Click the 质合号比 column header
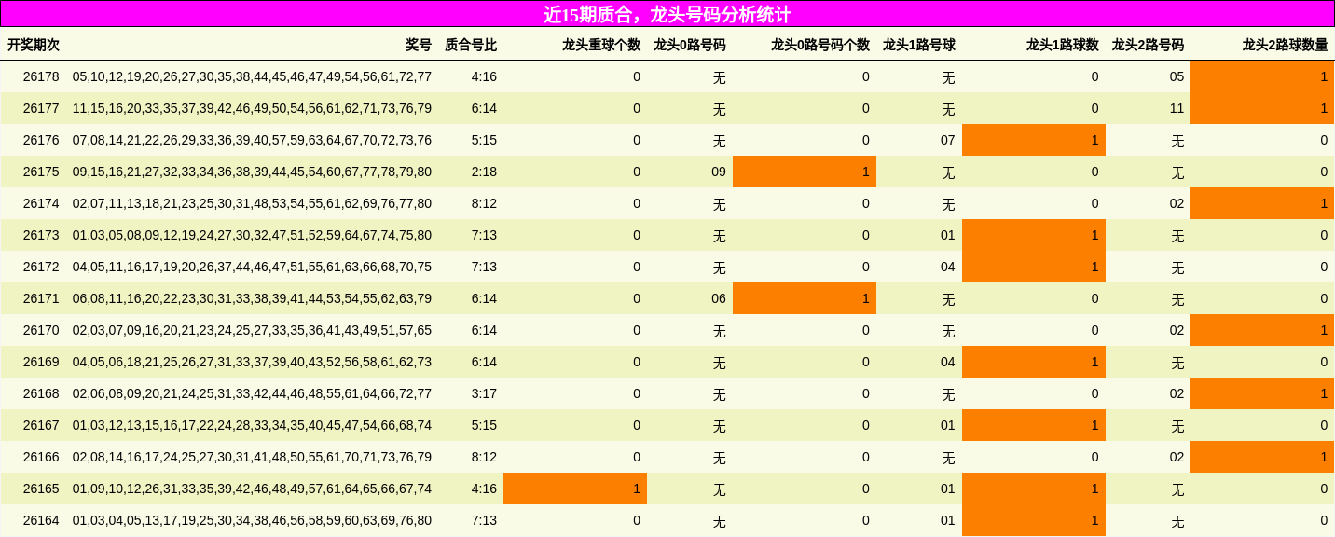This screenshot has height=537, width=1335. [471, 45]
